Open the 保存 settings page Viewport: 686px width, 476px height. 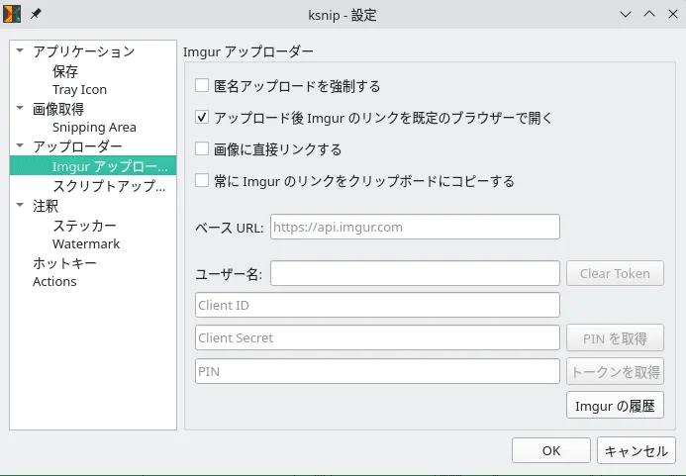pyautogui.click(x=65, y=71)
